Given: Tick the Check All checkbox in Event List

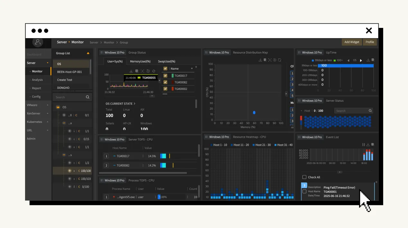Looking at the screenshot, I should [304, 177].
